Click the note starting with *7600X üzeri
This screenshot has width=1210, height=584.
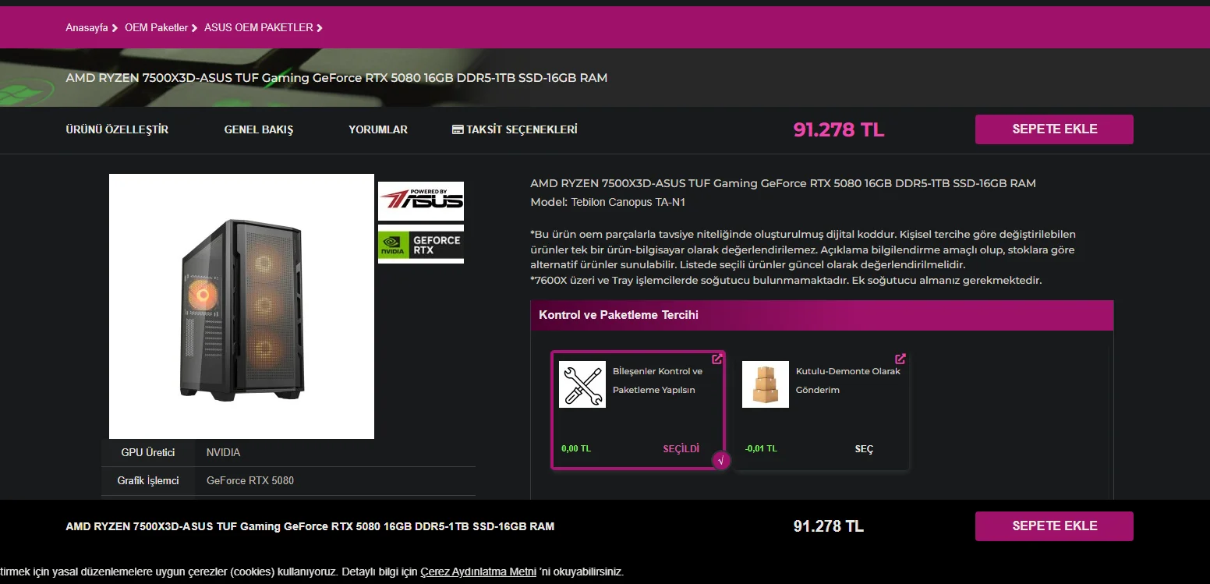click(x=786, y=280)
